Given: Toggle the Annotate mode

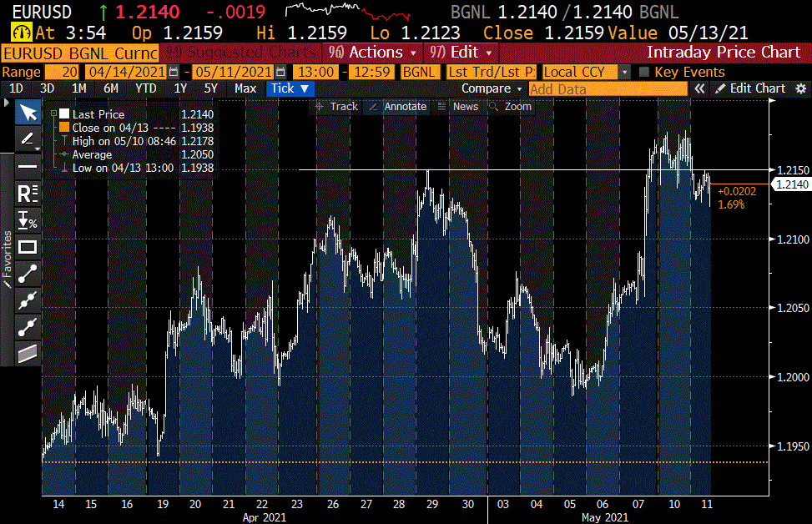Looking at the screenshot, I should click(x=398, y=107).
